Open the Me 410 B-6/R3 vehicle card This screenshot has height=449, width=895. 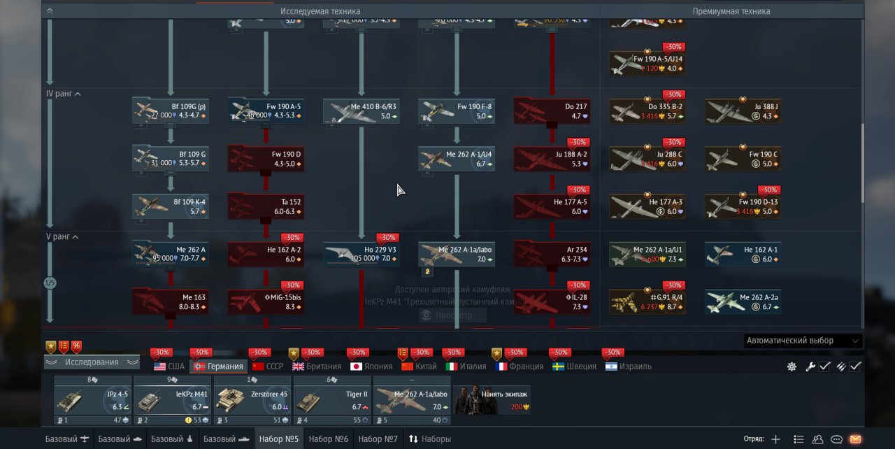pos(361,111)
